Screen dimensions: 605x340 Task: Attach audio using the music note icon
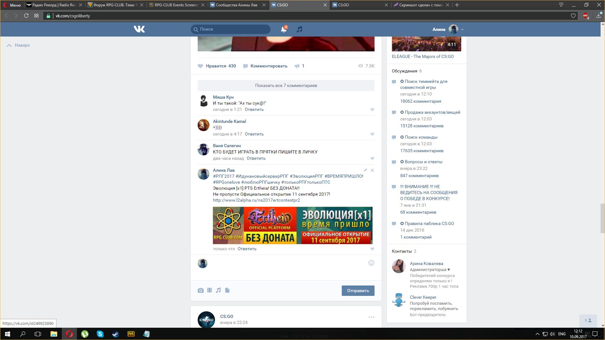(x=218, y=290)
